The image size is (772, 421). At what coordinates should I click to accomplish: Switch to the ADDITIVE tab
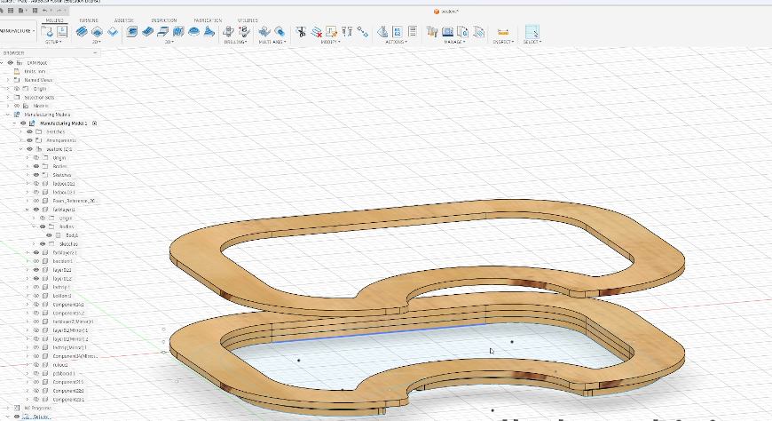click(123, 20)
